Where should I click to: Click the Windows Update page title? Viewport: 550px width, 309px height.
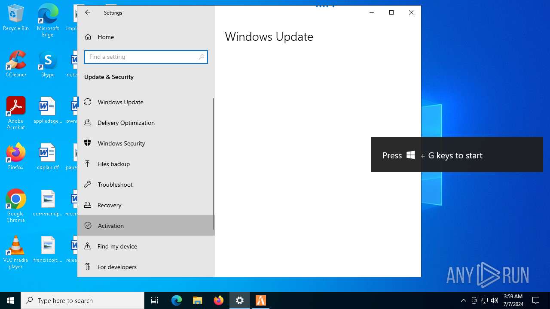[x=269, y=37]
